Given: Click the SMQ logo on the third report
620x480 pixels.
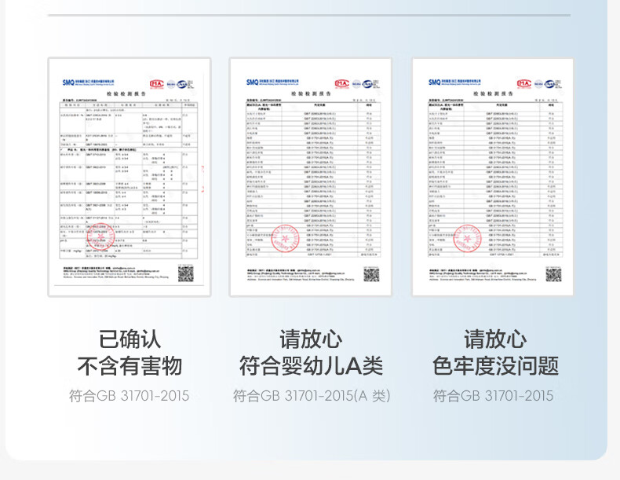Looking at the screenshot, I should pyautogui.click(x=434, y=82).
